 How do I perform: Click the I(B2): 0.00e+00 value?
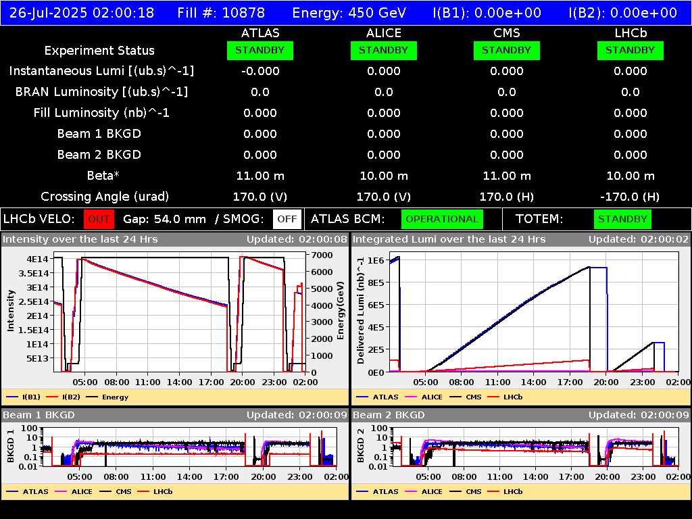tap(622, 13)
